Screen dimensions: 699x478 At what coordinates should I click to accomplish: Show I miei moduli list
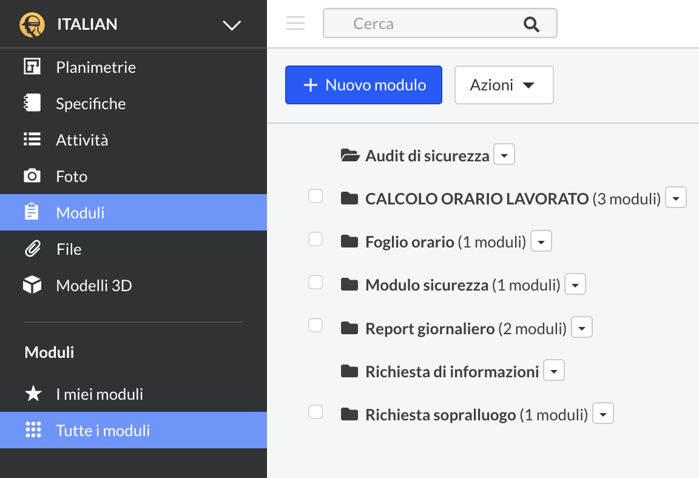click(133, 394)
